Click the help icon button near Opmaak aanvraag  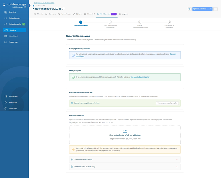tap(189, 9)
